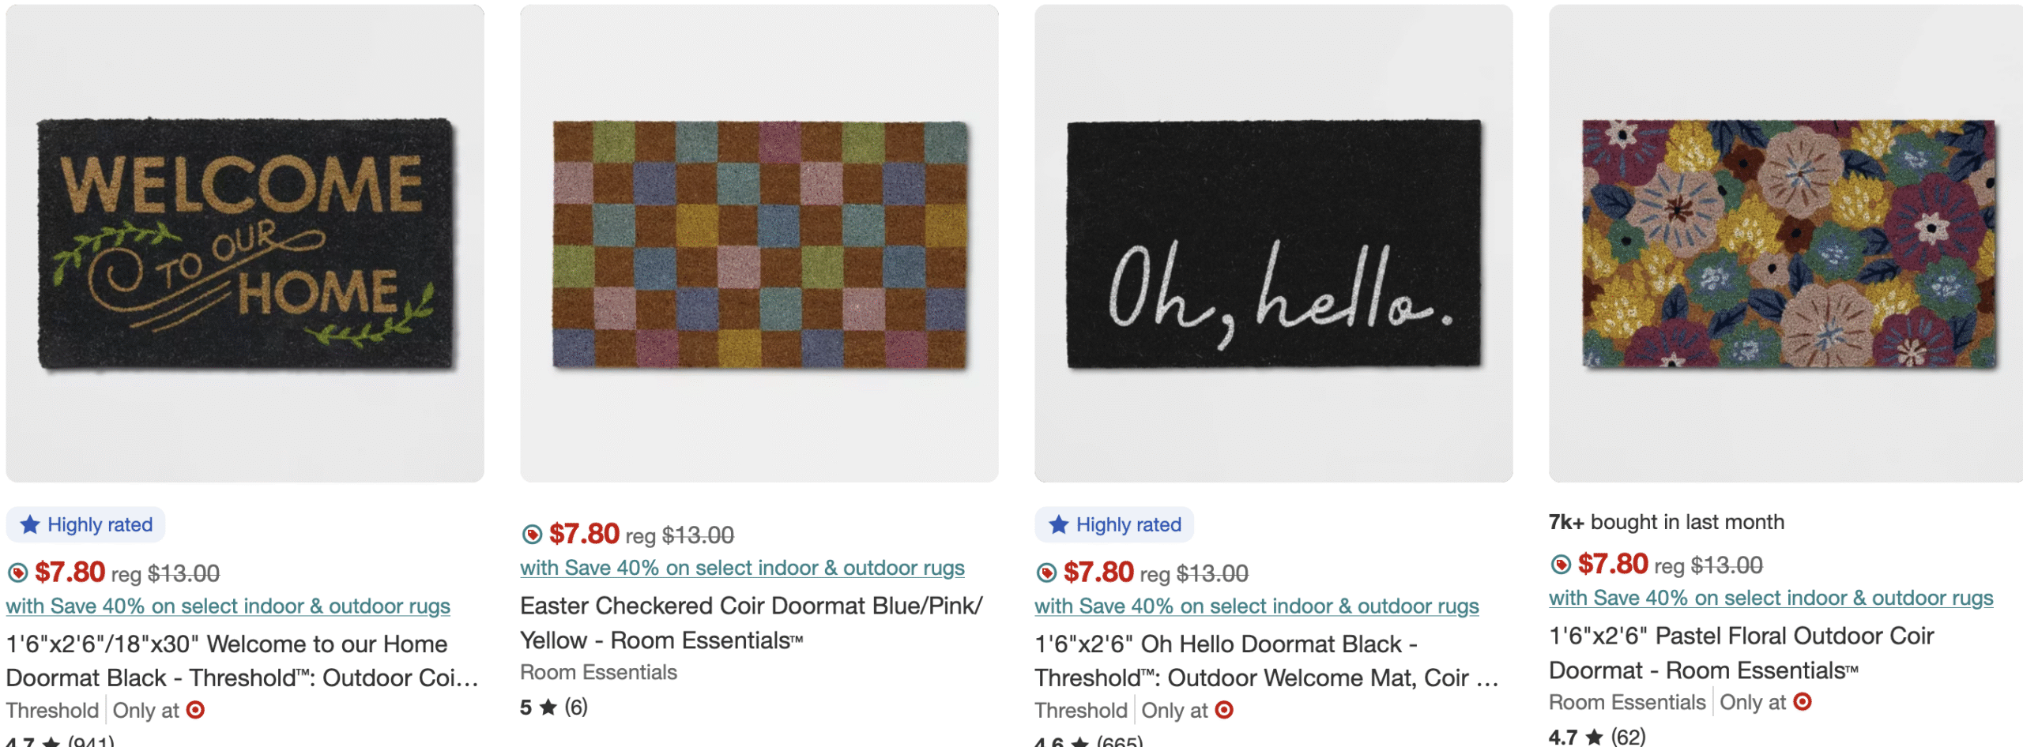
Task: Open the Easter Checkered Coir Doormat product title
Action: tap(749, 622)
